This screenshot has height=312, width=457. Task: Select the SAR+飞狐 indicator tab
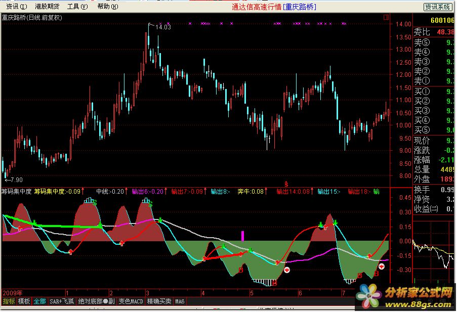click(62, 301)
